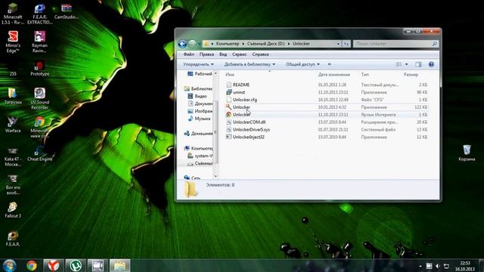Open uTorrent from the taskbar
The image size is (484, 272).
pyautogui.click(x=76, y=265)
